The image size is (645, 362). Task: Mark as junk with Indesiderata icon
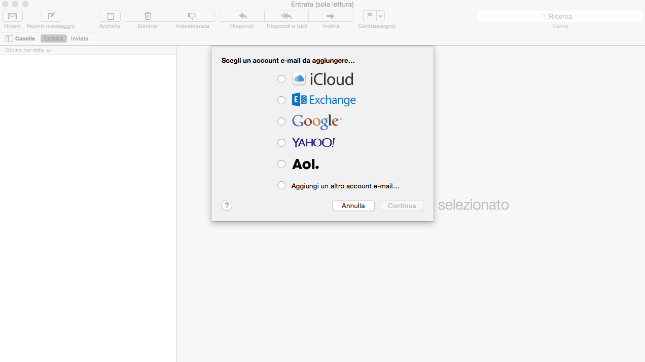(192, 16)
